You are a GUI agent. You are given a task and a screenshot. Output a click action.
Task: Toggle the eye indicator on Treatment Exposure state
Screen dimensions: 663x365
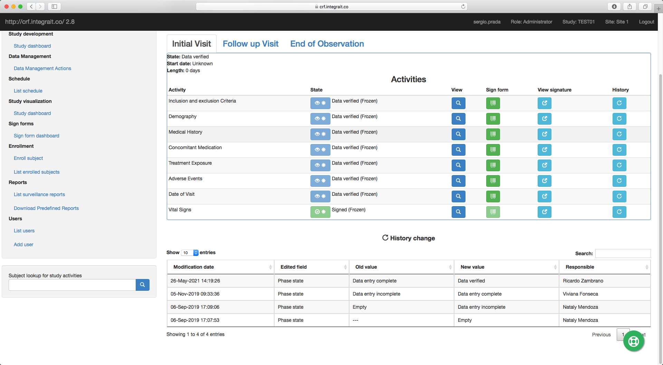(317, 165)
